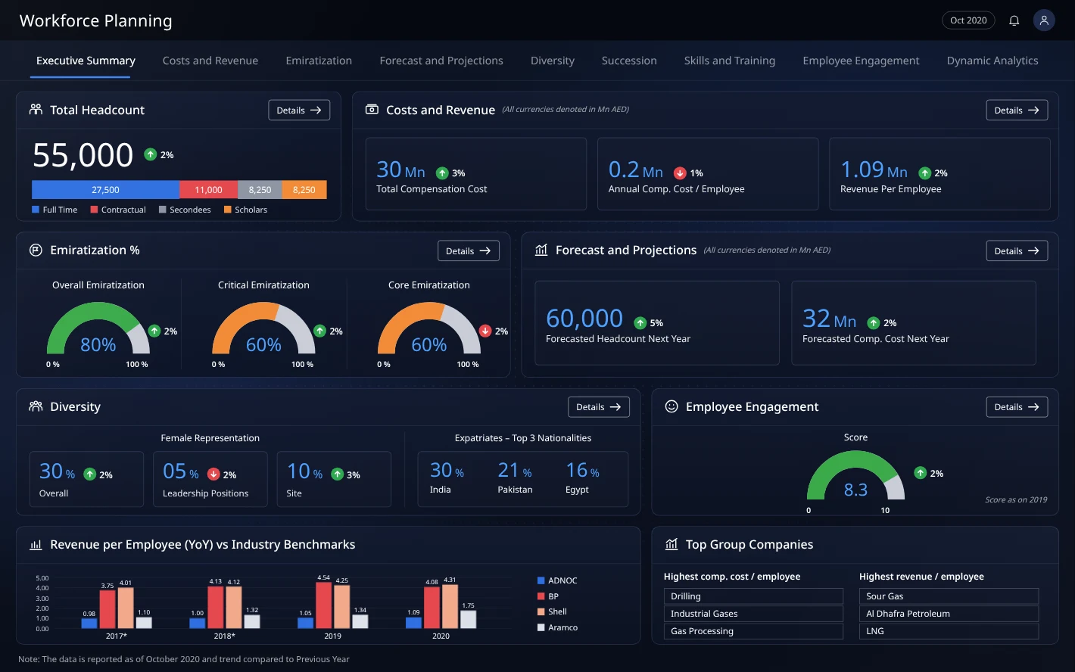Screen dimensions: 1075x672
Task: Click the green up arrow beside 55,000
Action: click(150, 154)
